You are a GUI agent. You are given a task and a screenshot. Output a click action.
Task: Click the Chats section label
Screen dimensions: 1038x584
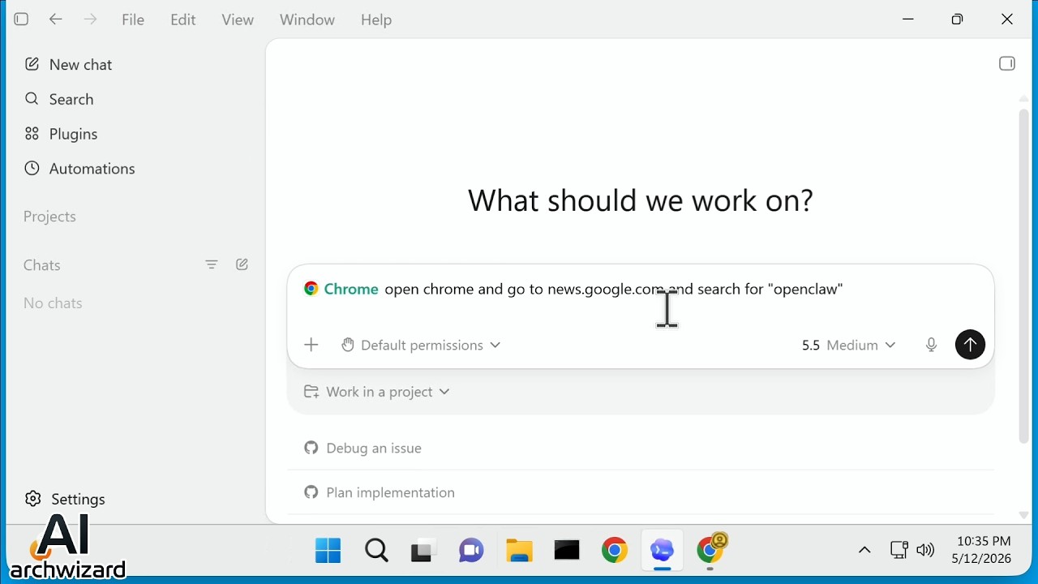42,265
